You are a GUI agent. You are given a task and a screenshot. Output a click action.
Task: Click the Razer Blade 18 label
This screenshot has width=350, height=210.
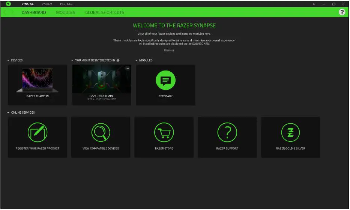pos(38,96)
